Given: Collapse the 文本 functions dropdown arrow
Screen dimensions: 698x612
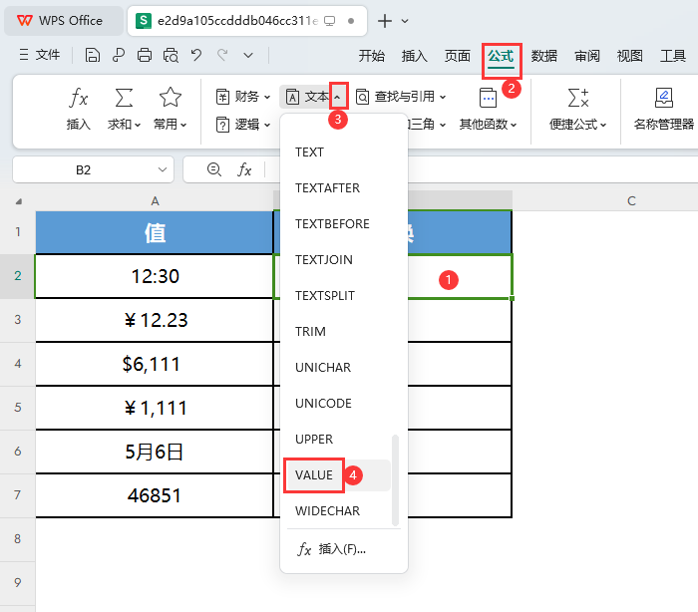Looking at the screenshot, I should (338, 97).
